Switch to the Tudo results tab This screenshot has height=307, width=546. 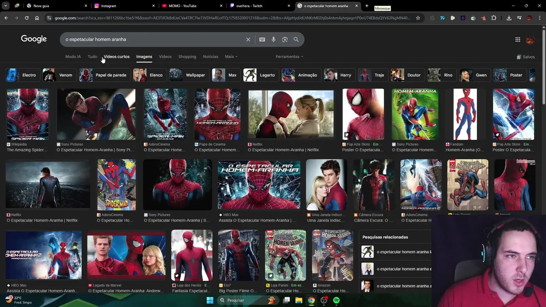pyautogui.click(x=92, y=57)
